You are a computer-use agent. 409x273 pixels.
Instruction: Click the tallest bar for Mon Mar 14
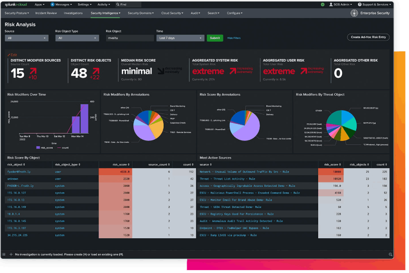pyautogui.click(x=84, y=118)
